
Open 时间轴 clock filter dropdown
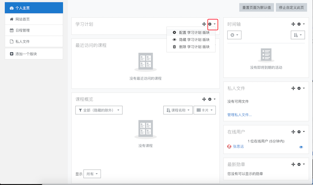coord(234,35)
